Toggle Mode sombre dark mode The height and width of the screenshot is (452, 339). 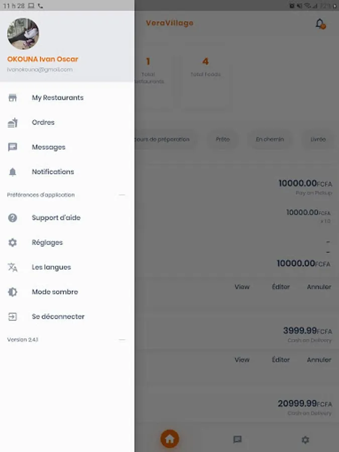pyautogui.click(x=54, y=292)
